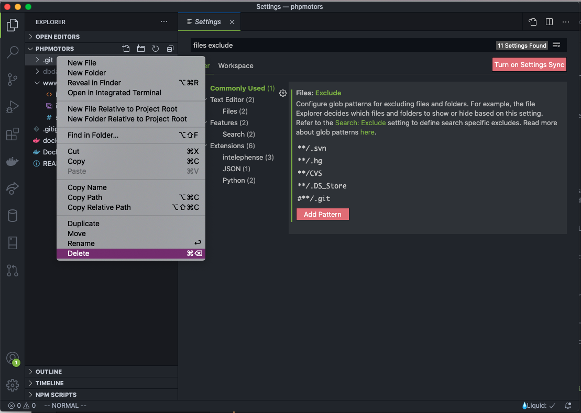Screen dimensions: 581x413
Task: Open the Source Control view
Action: [x=12, y=79]
